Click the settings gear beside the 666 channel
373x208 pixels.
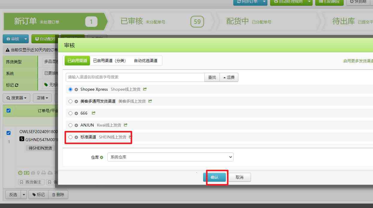76,113
